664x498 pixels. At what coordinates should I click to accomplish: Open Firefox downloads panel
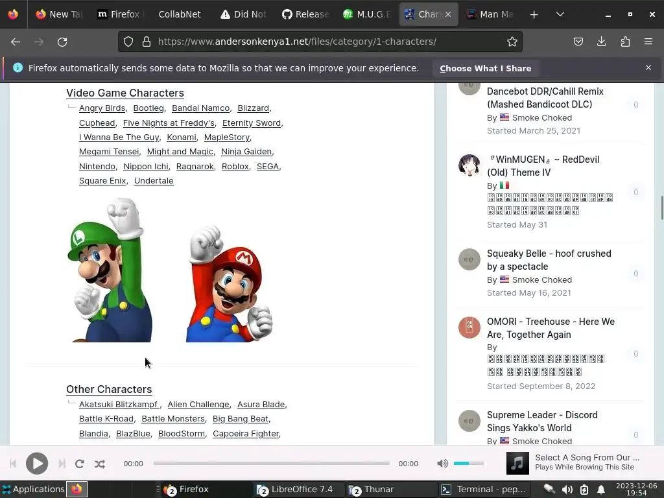pyautogui.click(x=601, y=41)
